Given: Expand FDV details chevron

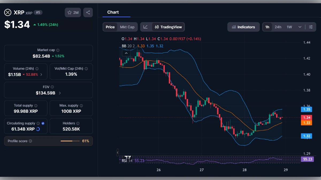Looking at the screenshot, I should click(x=60, y=93).
